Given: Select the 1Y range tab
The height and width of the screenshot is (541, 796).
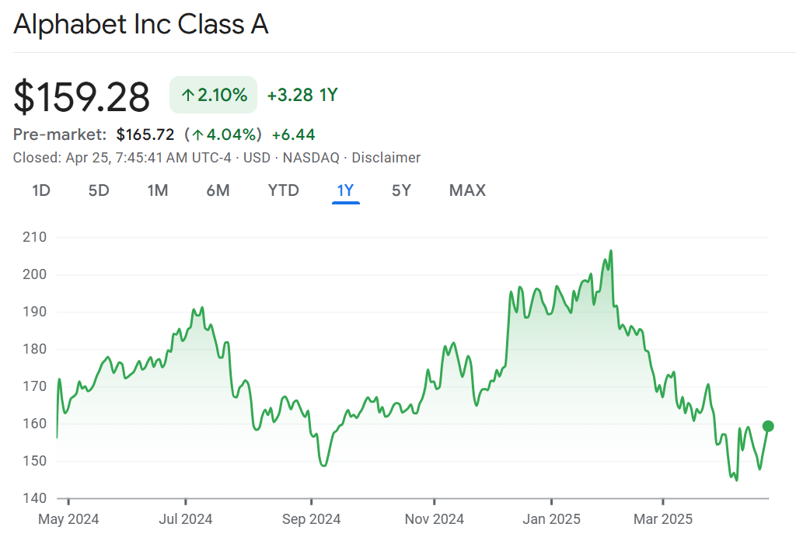Looking at the screenshot, I should (x=345, y=190).
